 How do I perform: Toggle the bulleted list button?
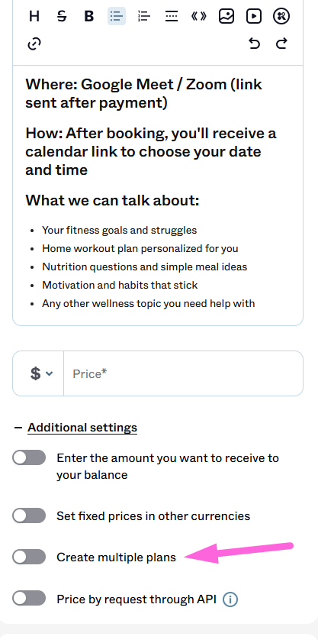(x=117, y=16)
